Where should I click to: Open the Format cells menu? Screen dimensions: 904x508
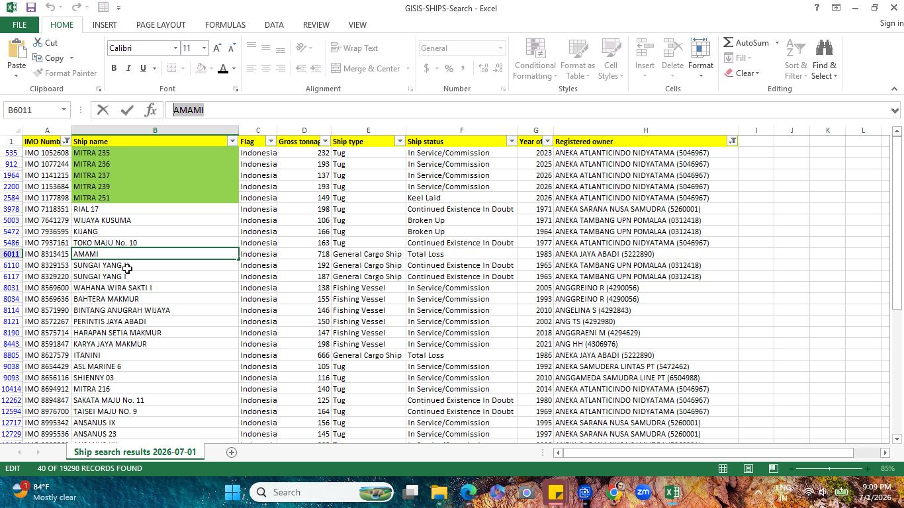pos(700,58)
